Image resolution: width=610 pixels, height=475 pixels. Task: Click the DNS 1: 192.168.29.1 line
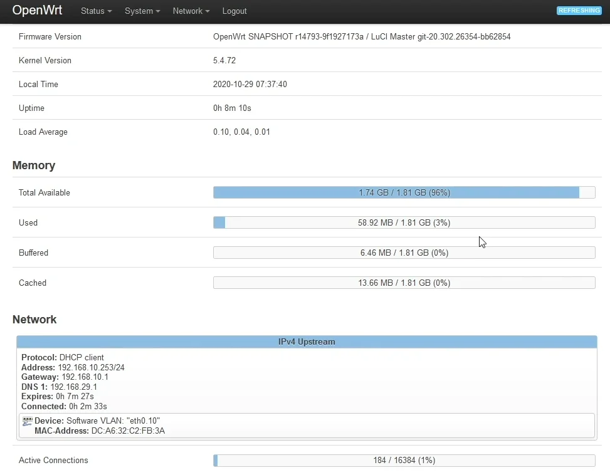tap(59, 387)
